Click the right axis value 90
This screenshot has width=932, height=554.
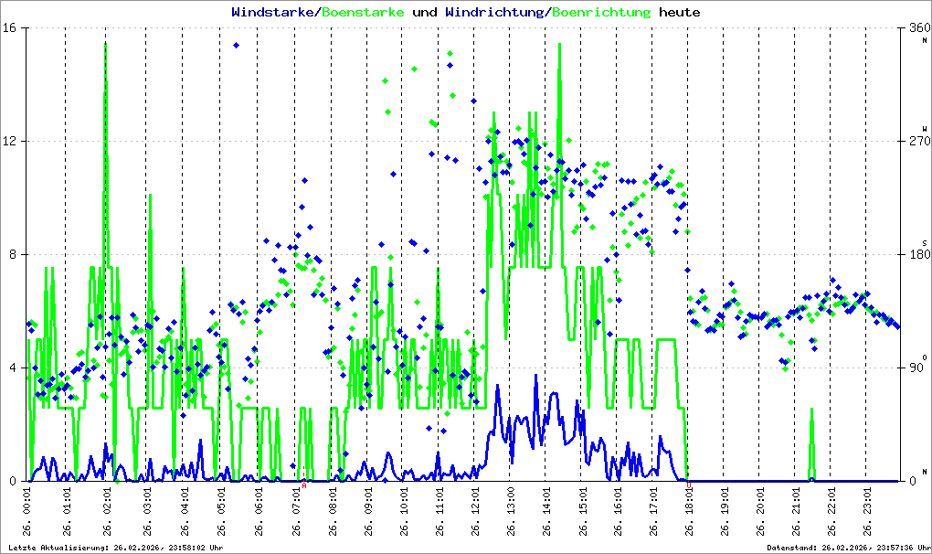click(916, 368)
